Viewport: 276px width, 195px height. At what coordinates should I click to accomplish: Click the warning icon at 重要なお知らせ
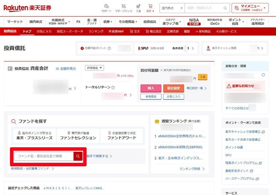(229, 86)
